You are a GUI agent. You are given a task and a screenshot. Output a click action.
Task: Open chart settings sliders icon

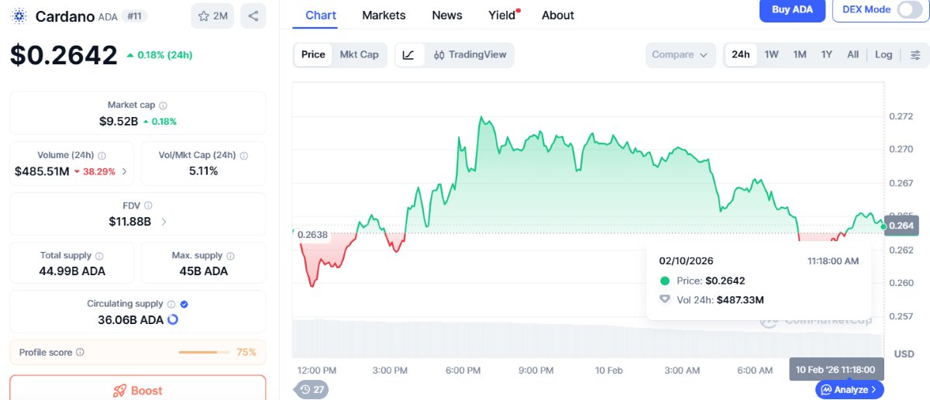coord(915,55)
